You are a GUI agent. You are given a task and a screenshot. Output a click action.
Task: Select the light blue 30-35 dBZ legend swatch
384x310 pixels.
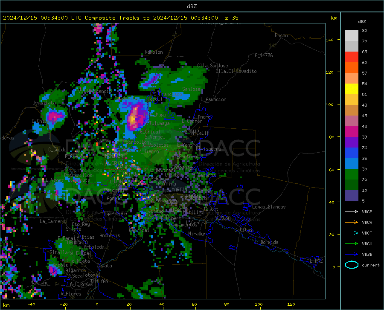(352, 164)
